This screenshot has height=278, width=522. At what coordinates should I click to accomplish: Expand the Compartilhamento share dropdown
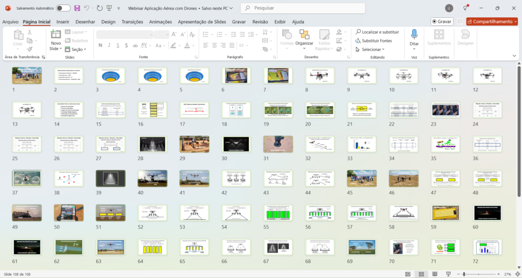515,21
